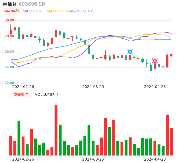Click the stock code 603896.SH
This screenshot has height=163, width=184.
pyautogui.click(x=32, y=4)
